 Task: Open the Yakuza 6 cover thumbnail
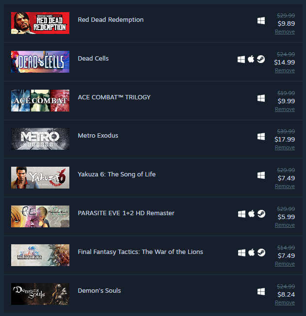point(40,177)
